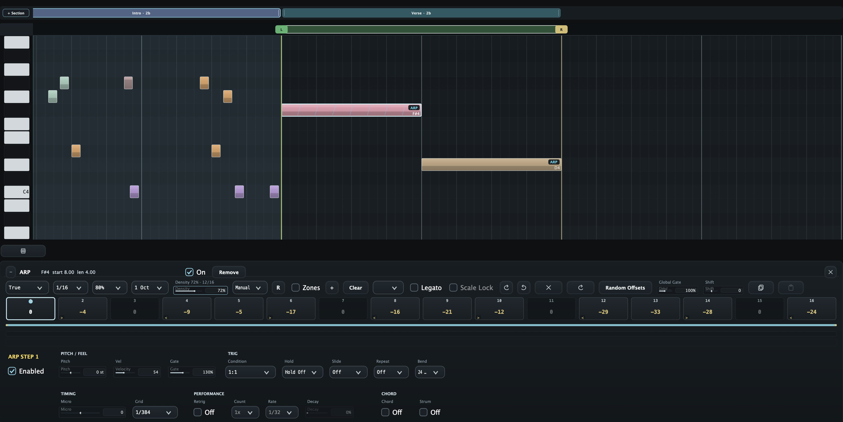Open the empty dropdown after Clear
This screenshot has height=422, width=843.
(x=388, y=288)
